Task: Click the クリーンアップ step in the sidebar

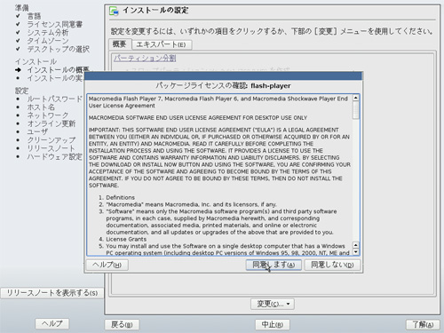Action: (x=52, y=140)
